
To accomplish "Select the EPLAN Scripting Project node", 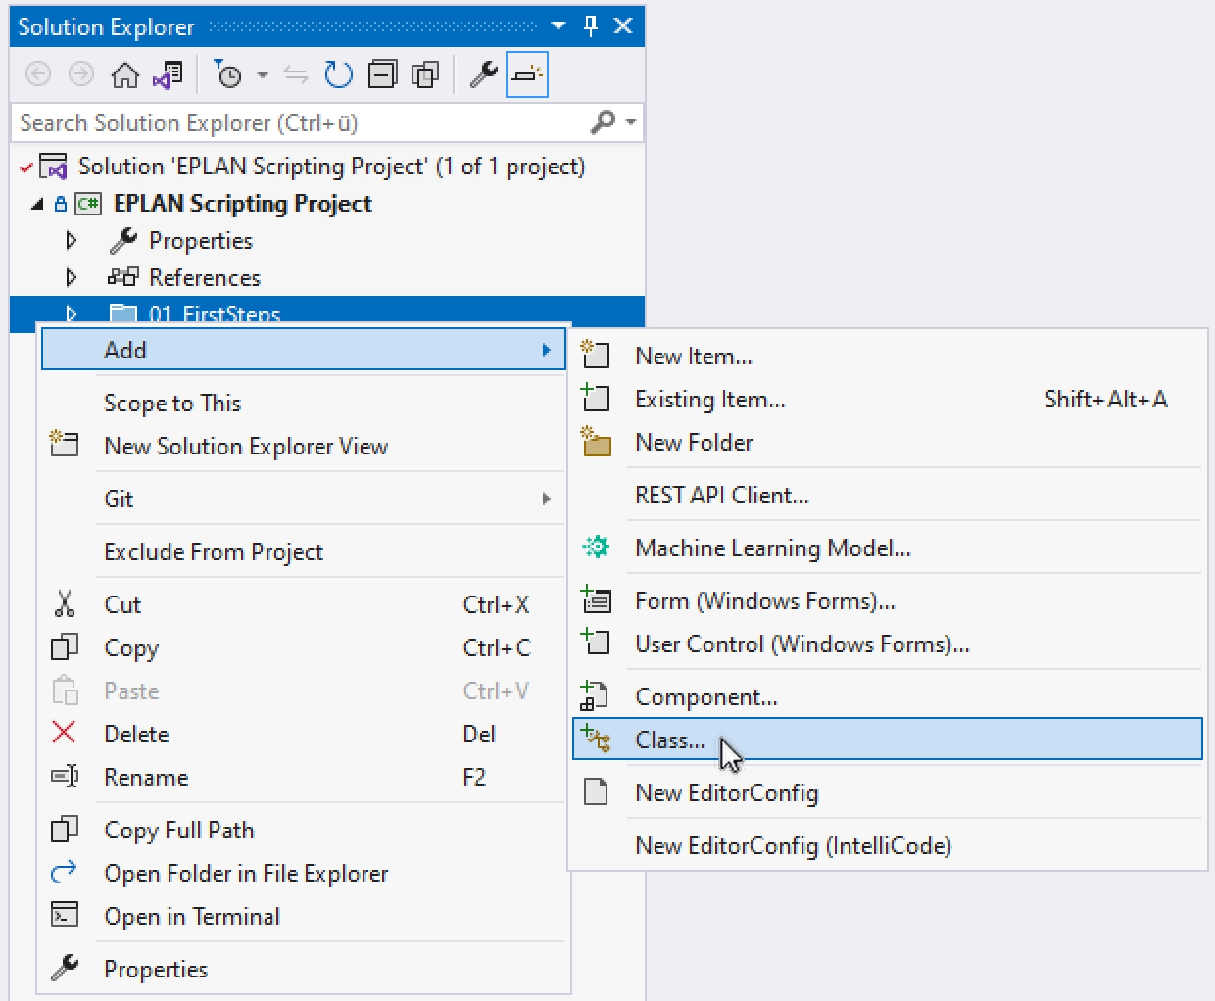I will tap(243, 204).
